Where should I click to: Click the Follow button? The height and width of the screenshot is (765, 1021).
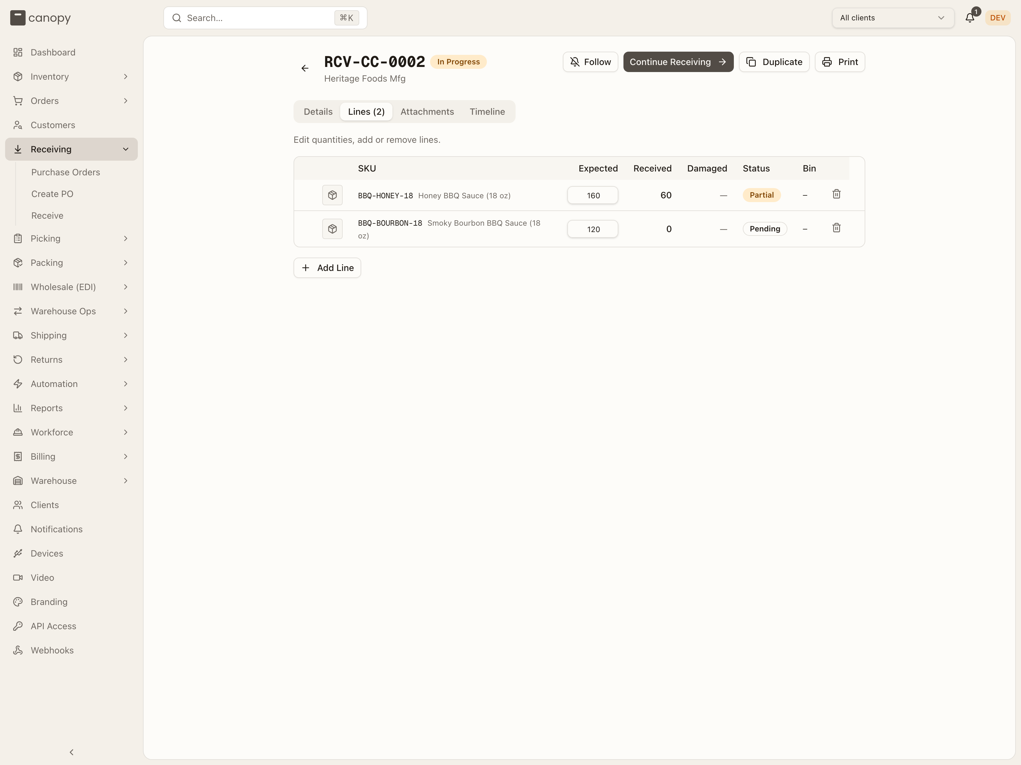tap(590, 62)
